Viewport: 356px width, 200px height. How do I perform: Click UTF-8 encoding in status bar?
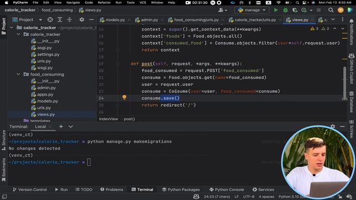(249, 197)
